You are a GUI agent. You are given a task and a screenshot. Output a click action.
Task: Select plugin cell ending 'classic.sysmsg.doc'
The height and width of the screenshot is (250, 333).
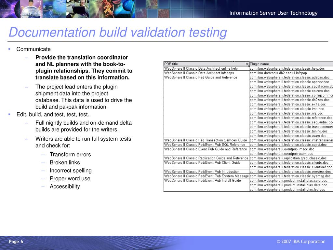point(291,176)
